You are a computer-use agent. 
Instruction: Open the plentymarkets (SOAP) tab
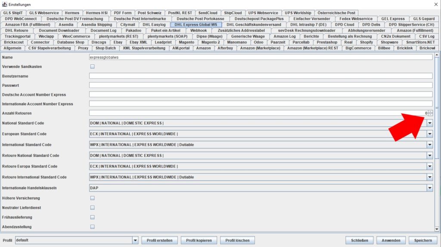coord(168,37)
